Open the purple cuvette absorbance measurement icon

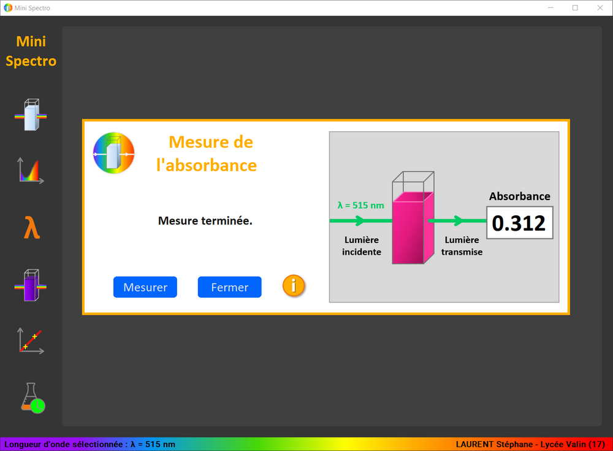[x=31, y=285]
